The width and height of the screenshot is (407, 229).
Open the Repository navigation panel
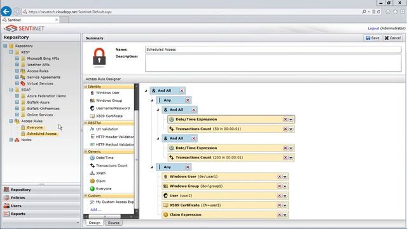click(41, 190)
